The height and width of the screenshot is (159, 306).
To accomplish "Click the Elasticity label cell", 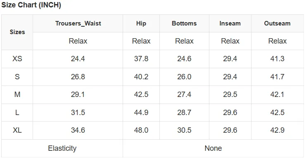I will coord(62,148).
